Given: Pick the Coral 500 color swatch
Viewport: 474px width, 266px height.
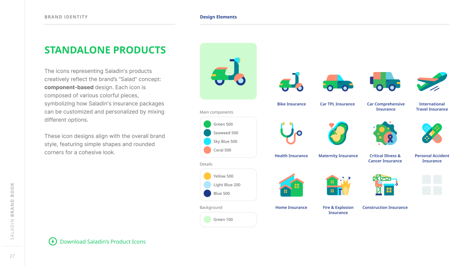Looking at the screenshot, I should pos(207,150).
